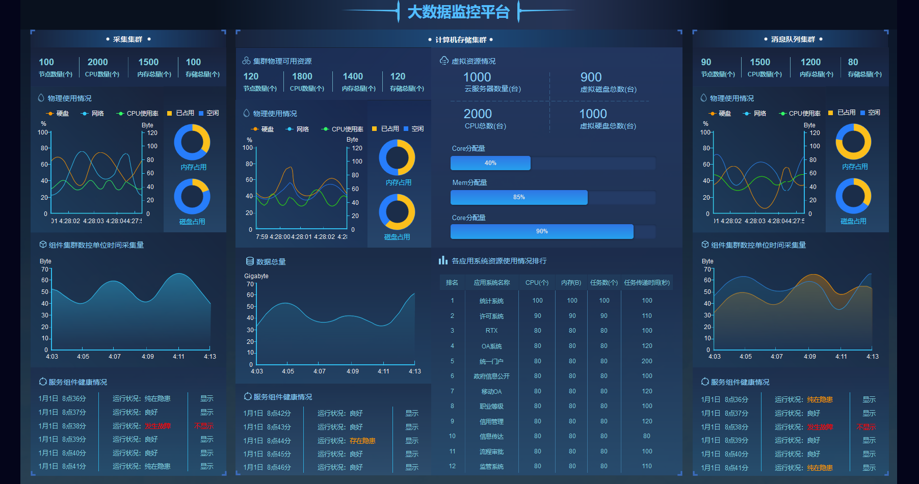Click the CPU(个) column header in the ranking table
Screen dimensions: 919x484
pos(537,282)
